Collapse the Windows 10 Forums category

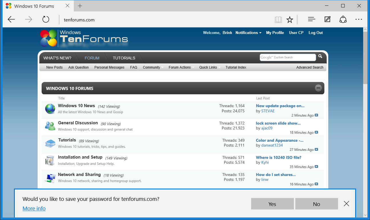[x=318, y=88]
